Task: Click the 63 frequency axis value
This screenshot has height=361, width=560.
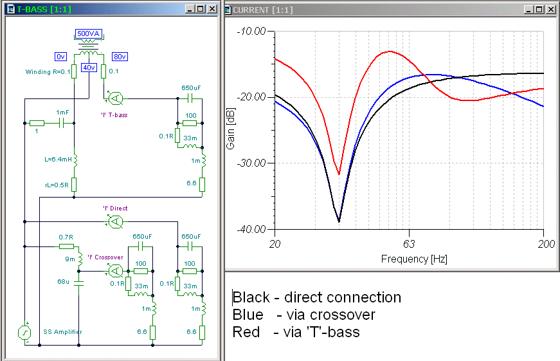Action: 409,244
